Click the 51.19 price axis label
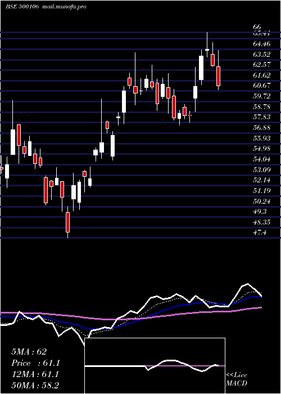This screenshot has width=281, height=394. [x=262, y=190]
